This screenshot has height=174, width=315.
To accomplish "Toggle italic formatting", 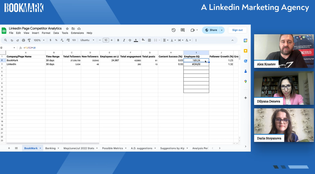I will coord(124,40).
